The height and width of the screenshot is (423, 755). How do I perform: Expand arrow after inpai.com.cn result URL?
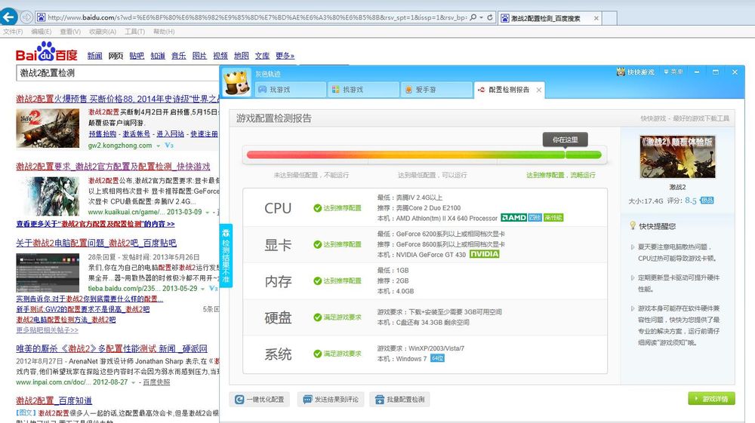(134, 382)
